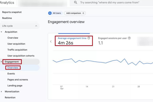Open Reports snapshot
This screenshot has height=102, width=153.
pos(12,12)
